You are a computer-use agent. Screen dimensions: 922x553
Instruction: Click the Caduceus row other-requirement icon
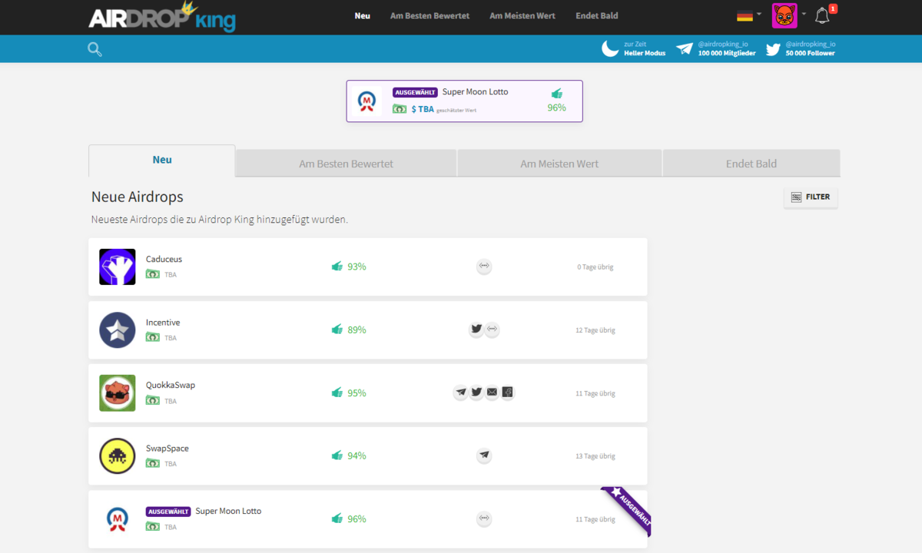(x=484, y=267)
